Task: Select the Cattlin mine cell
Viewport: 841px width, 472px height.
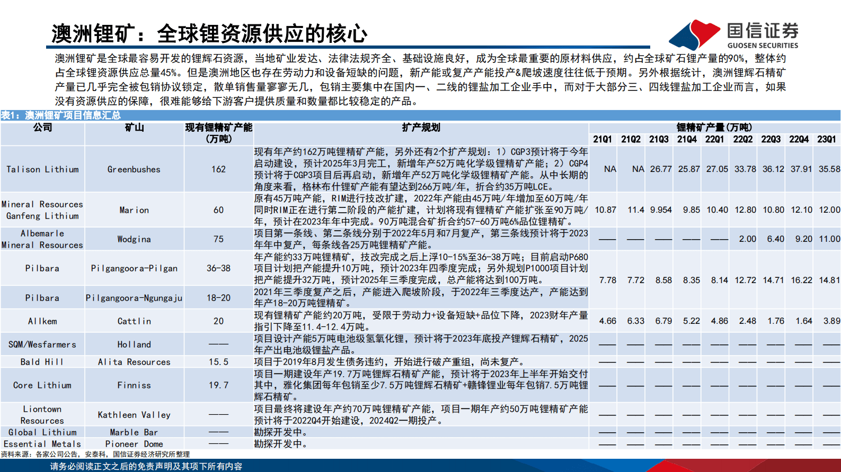Action: [x=134, y=321]
